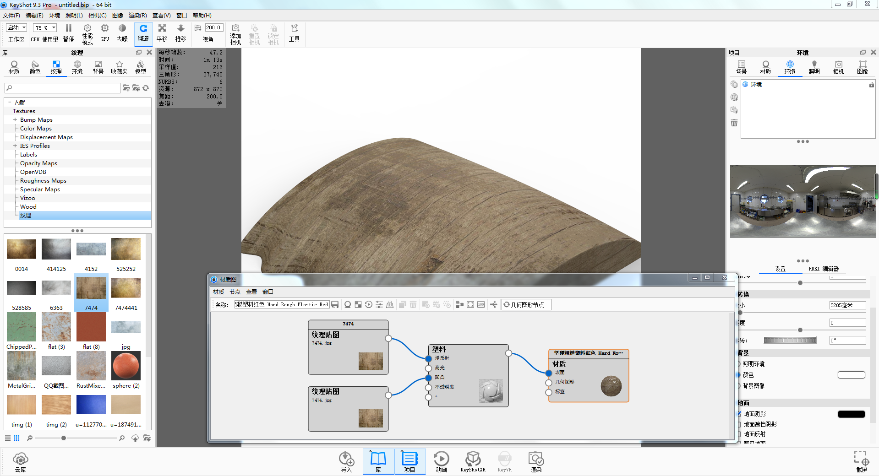Select Roughness Maps folder in tree
Screen dimensions: 879x476
(x=43, y=180)
